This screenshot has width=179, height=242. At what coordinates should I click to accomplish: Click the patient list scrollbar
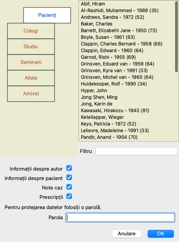pos(176,37)
